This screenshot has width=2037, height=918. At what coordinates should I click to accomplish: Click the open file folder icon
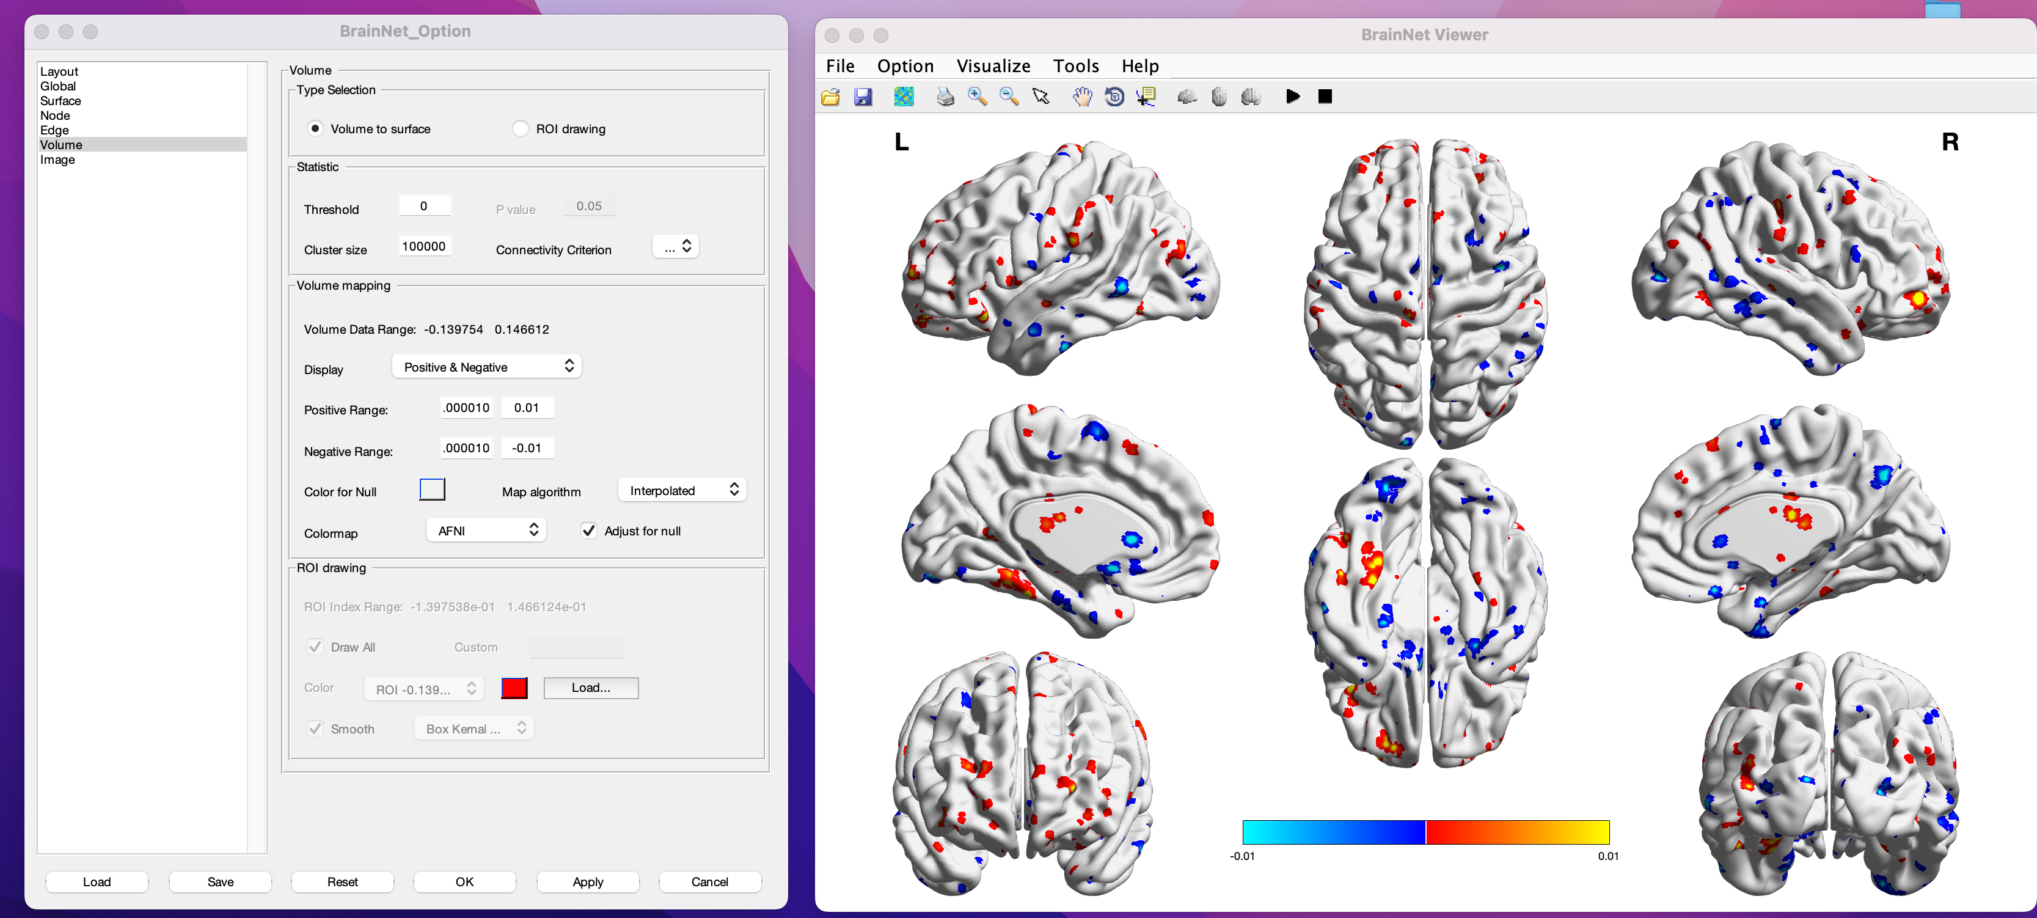830,97
